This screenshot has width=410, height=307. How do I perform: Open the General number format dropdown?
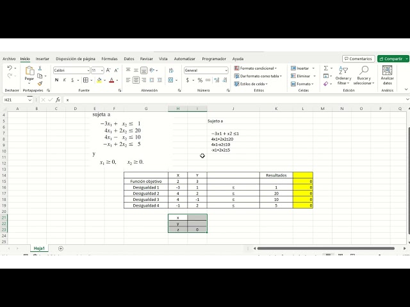click(226, 70)
